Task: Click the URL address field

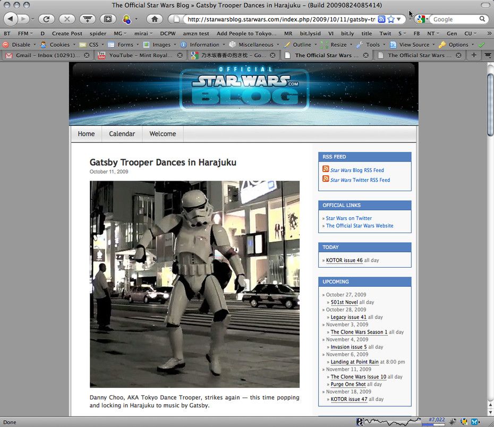Action: [280, 19]
